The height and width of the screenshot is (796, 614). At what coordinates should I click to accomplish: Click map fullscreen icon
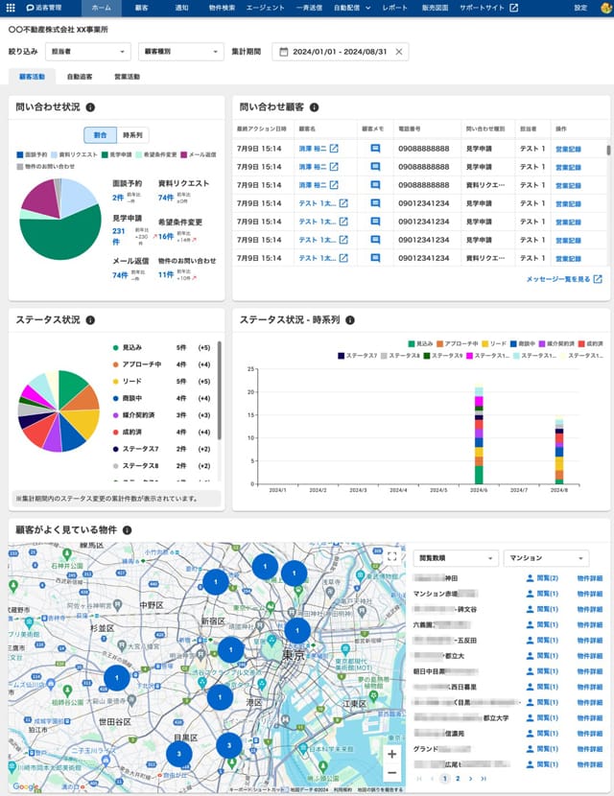391,556
